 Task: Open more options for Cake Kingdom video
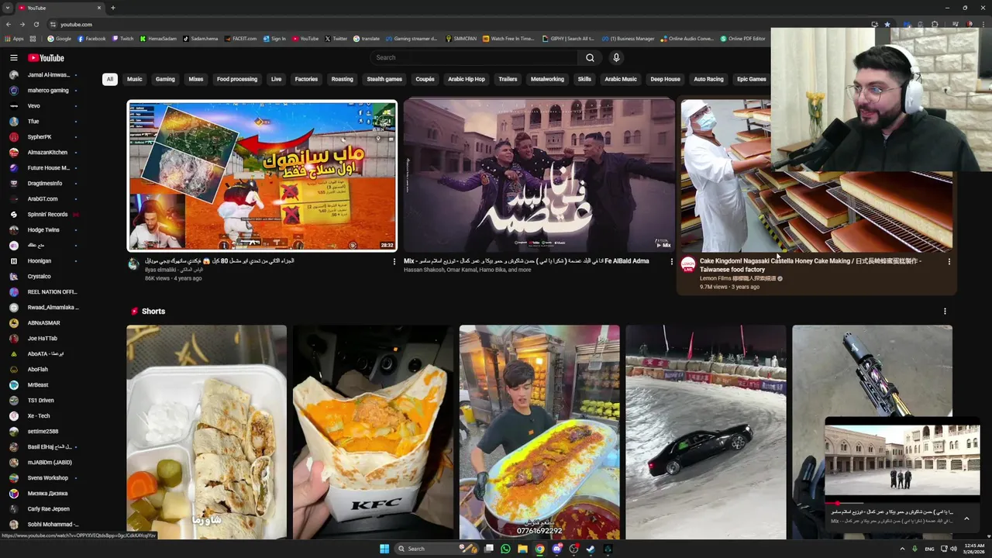[949, 261]
